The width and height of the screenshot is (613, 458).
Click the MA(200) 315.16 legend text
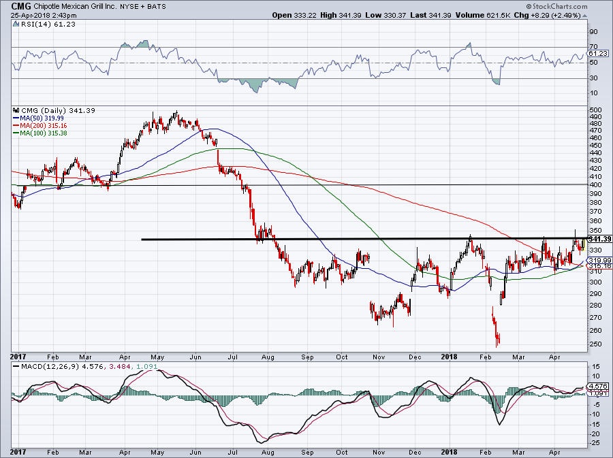click(x=44, y=126)
